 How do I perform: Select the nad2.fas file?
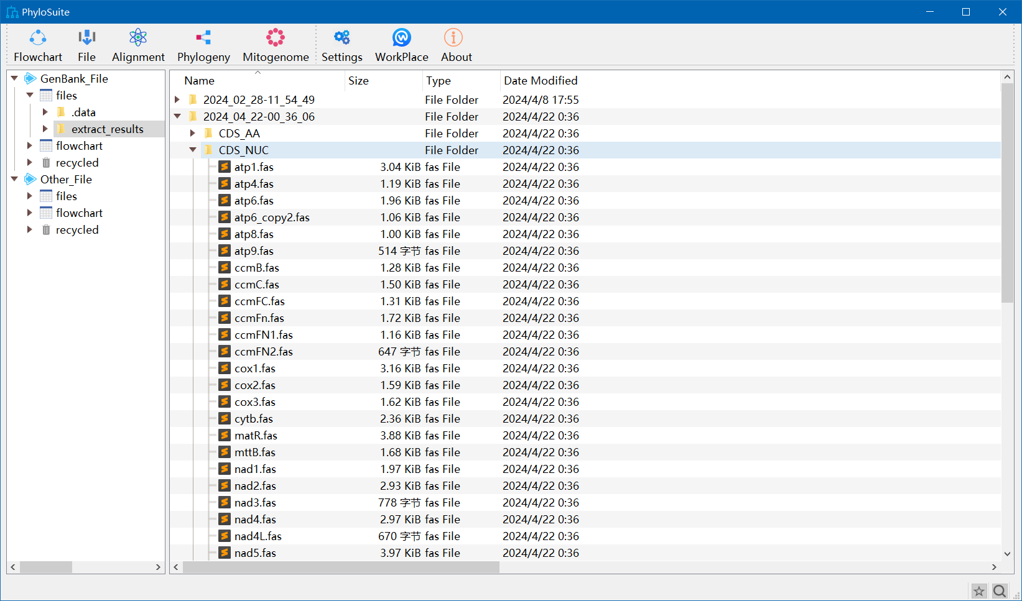click(255, 485)
